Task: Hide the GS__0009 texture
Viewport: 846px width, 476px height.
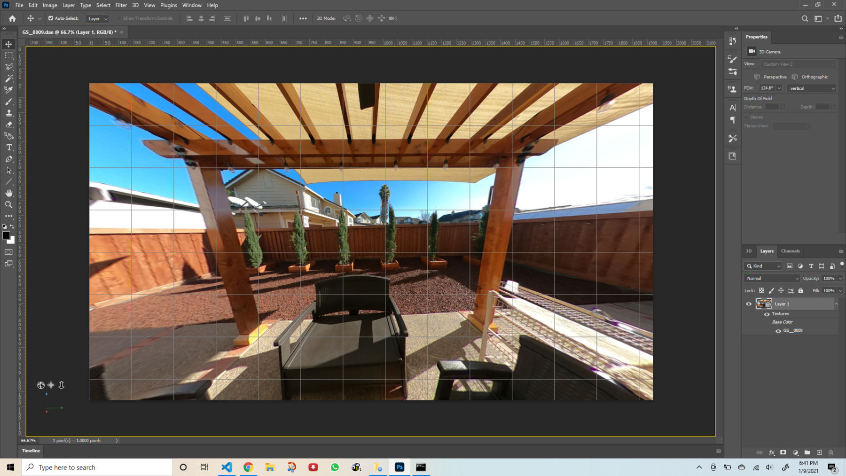Action: [x=778, y=330]
